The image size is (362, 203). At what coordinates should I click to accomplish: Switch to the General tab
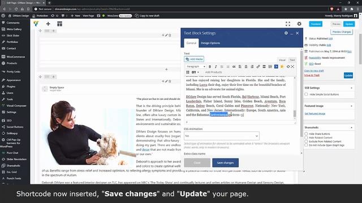pyautogui.click(x=191, y=43)
